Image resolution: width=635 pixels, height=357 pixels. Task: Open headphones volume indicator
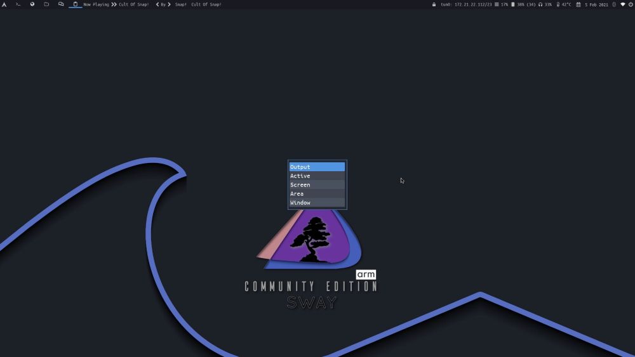[x=540, y=4]
